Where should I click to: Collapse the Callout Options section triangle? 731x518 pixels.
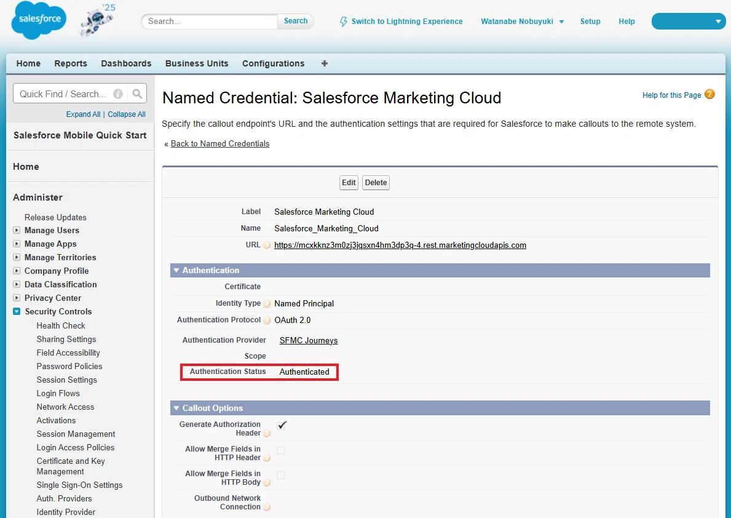(176, 408)
